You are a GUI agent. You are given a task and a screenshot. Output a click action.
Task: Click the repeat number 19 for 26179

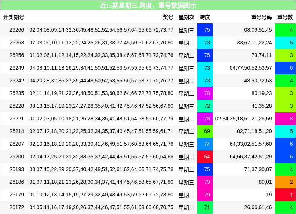[x=269, y=195]
